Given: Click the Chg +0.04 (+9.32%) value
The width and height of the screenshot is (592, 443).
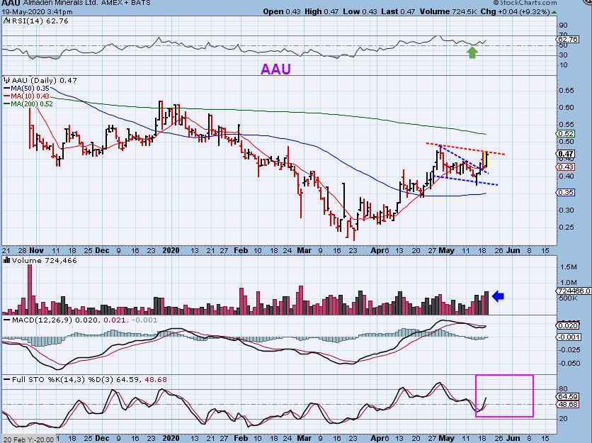Looking at the screenshot, I should (x=516, y=12).
